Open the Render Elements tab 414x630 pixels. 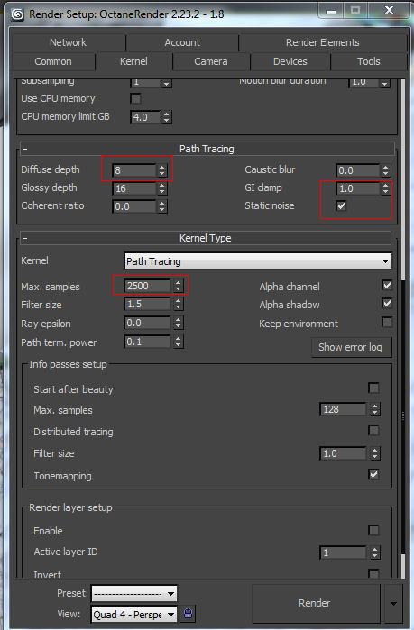[322, 42]
